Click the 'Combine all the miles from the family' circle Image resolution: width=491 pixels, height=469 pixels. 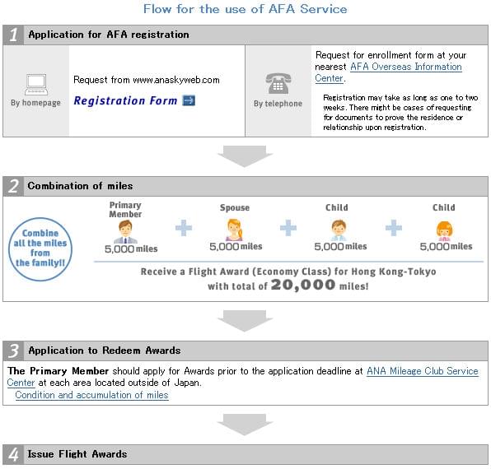pos(40,249)
